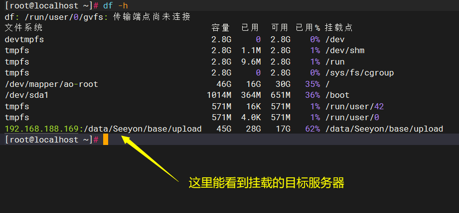Click the '46G' capacity value

224,84
